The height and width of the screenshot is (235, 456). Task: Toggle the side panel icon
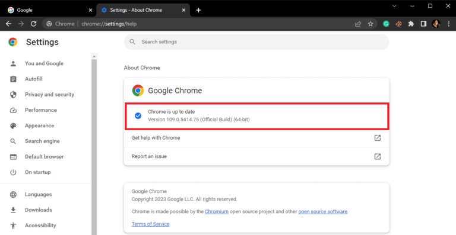point(423,24)
